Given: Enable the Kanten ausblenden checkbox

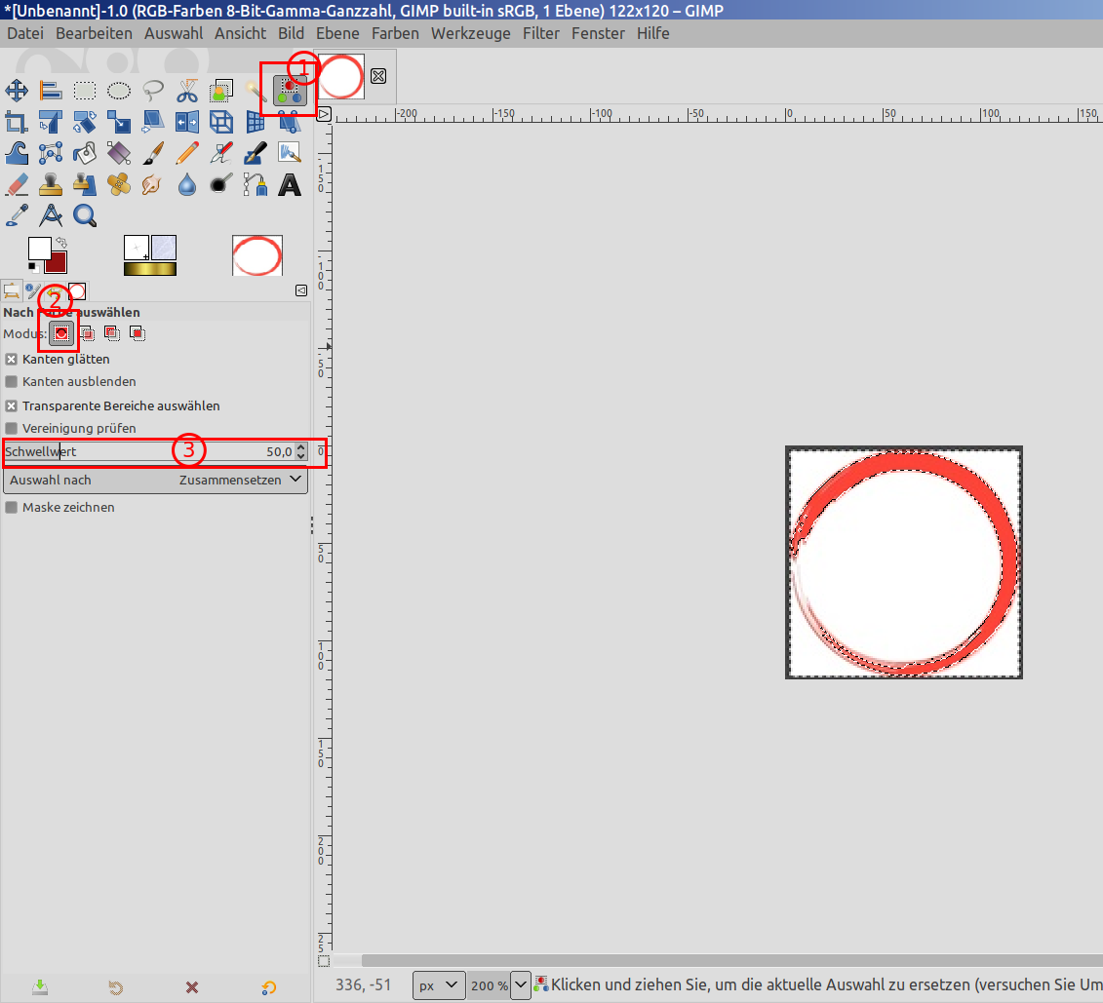Looking at the screenshot, I should pyautogui.click(x=12, y=382).
